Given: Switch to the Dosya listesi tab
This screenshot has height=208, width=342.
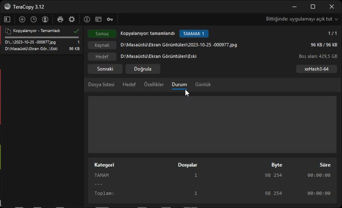Looking at the screenshot, I should [101, 84].
